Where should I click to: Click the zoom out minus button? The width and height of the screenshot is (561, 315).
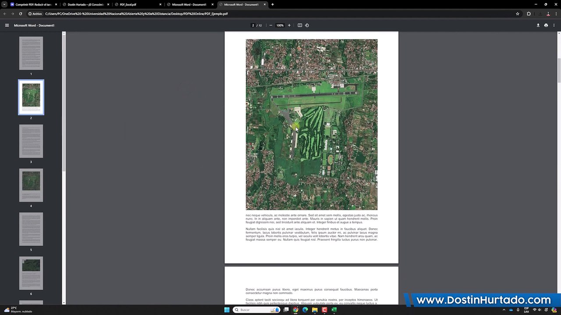pos(270,25)
